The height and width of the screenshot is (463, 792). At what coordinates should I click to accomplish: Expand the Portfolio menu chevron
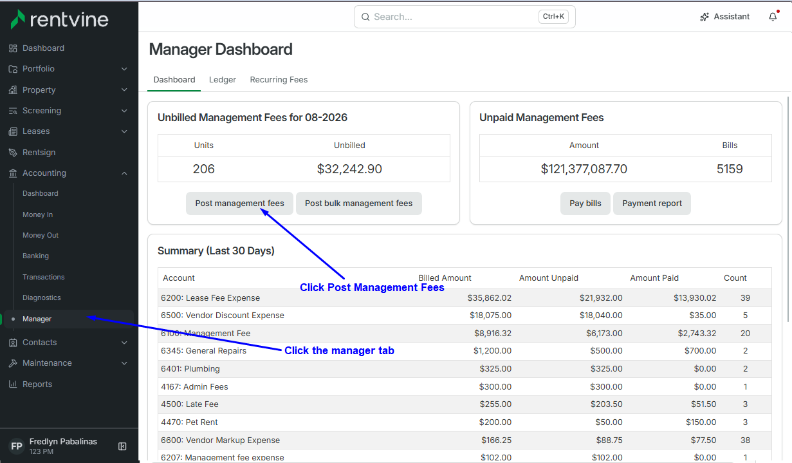pyautogui.click(x=124, y=69)
